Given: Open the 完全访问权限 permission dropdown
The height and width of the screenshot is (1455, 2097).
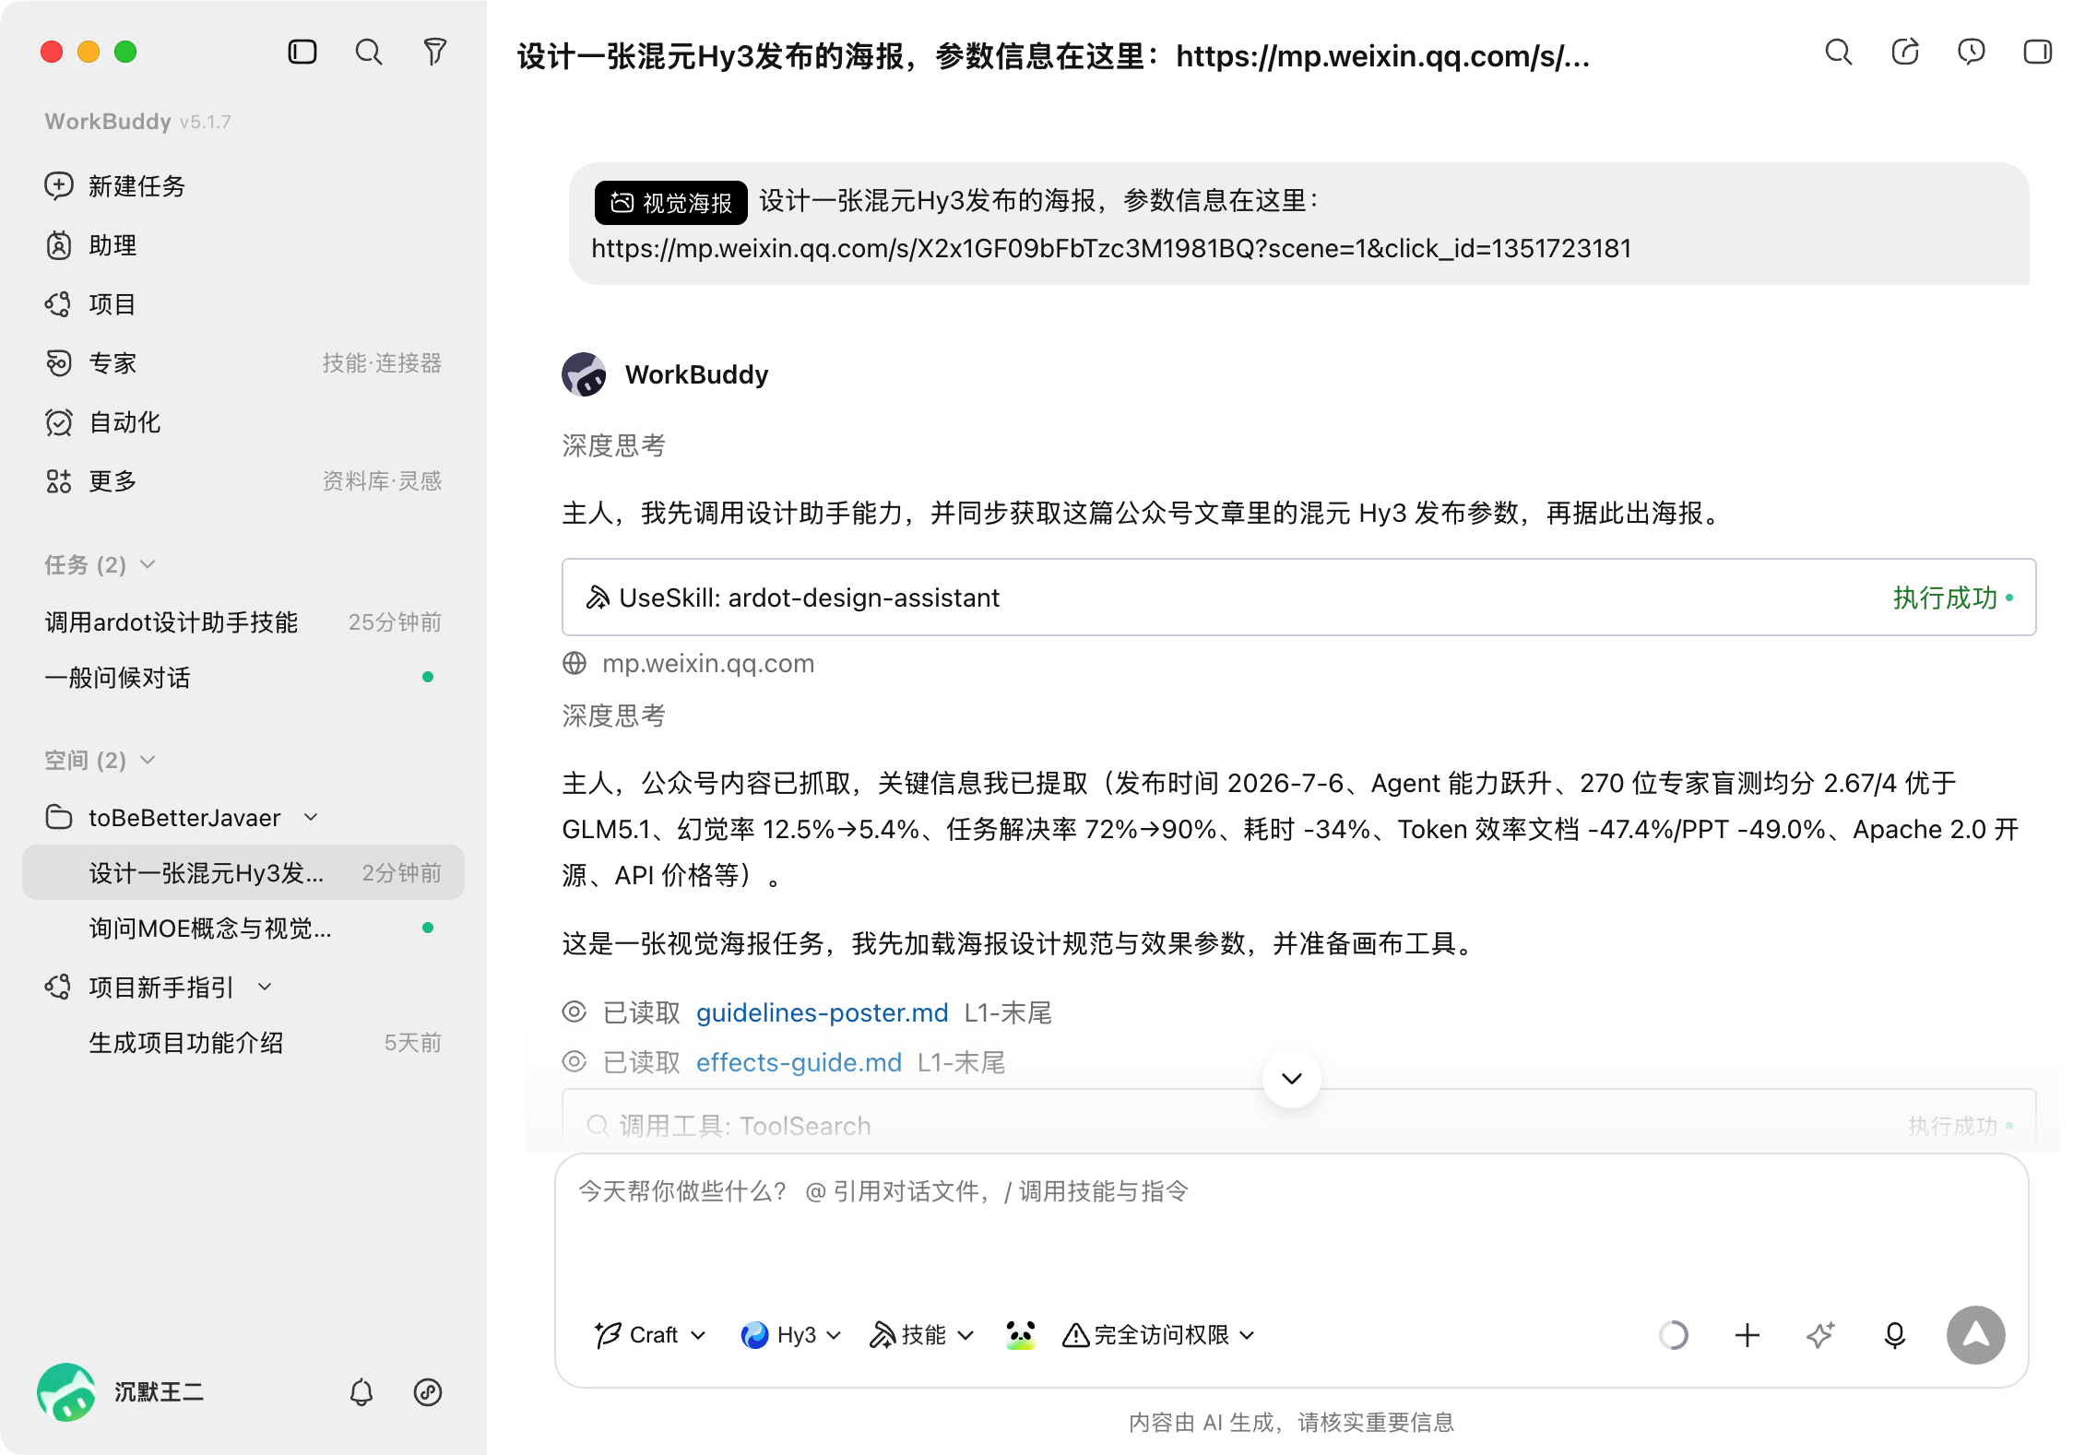Looking at the screenshot, I should (x=1159, y=1335).
